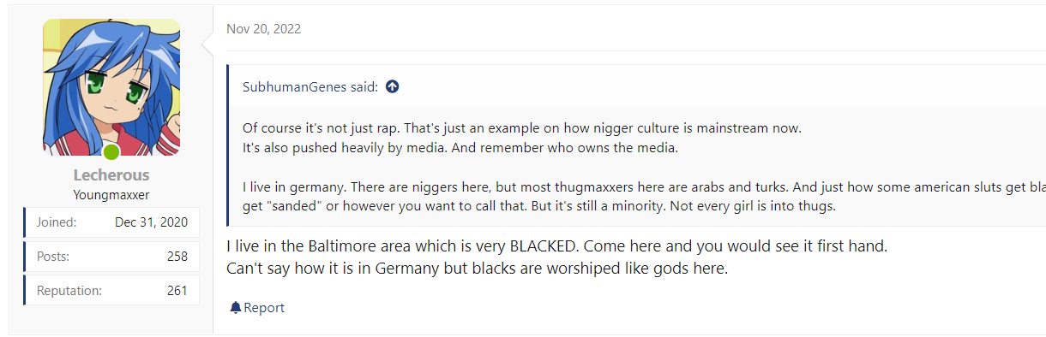Open the Nov 20, 2022 post permalink
The width and height of the screenshot is (1046, 337).
pos(263,29)
